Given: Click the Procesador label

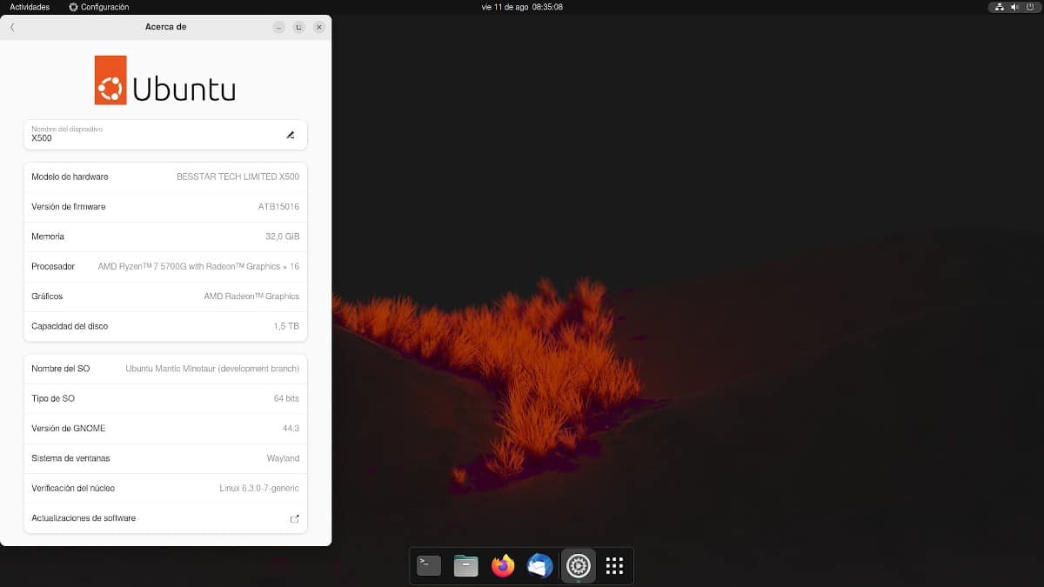Looking at the screenshot, I should click(x=53, y=266).
